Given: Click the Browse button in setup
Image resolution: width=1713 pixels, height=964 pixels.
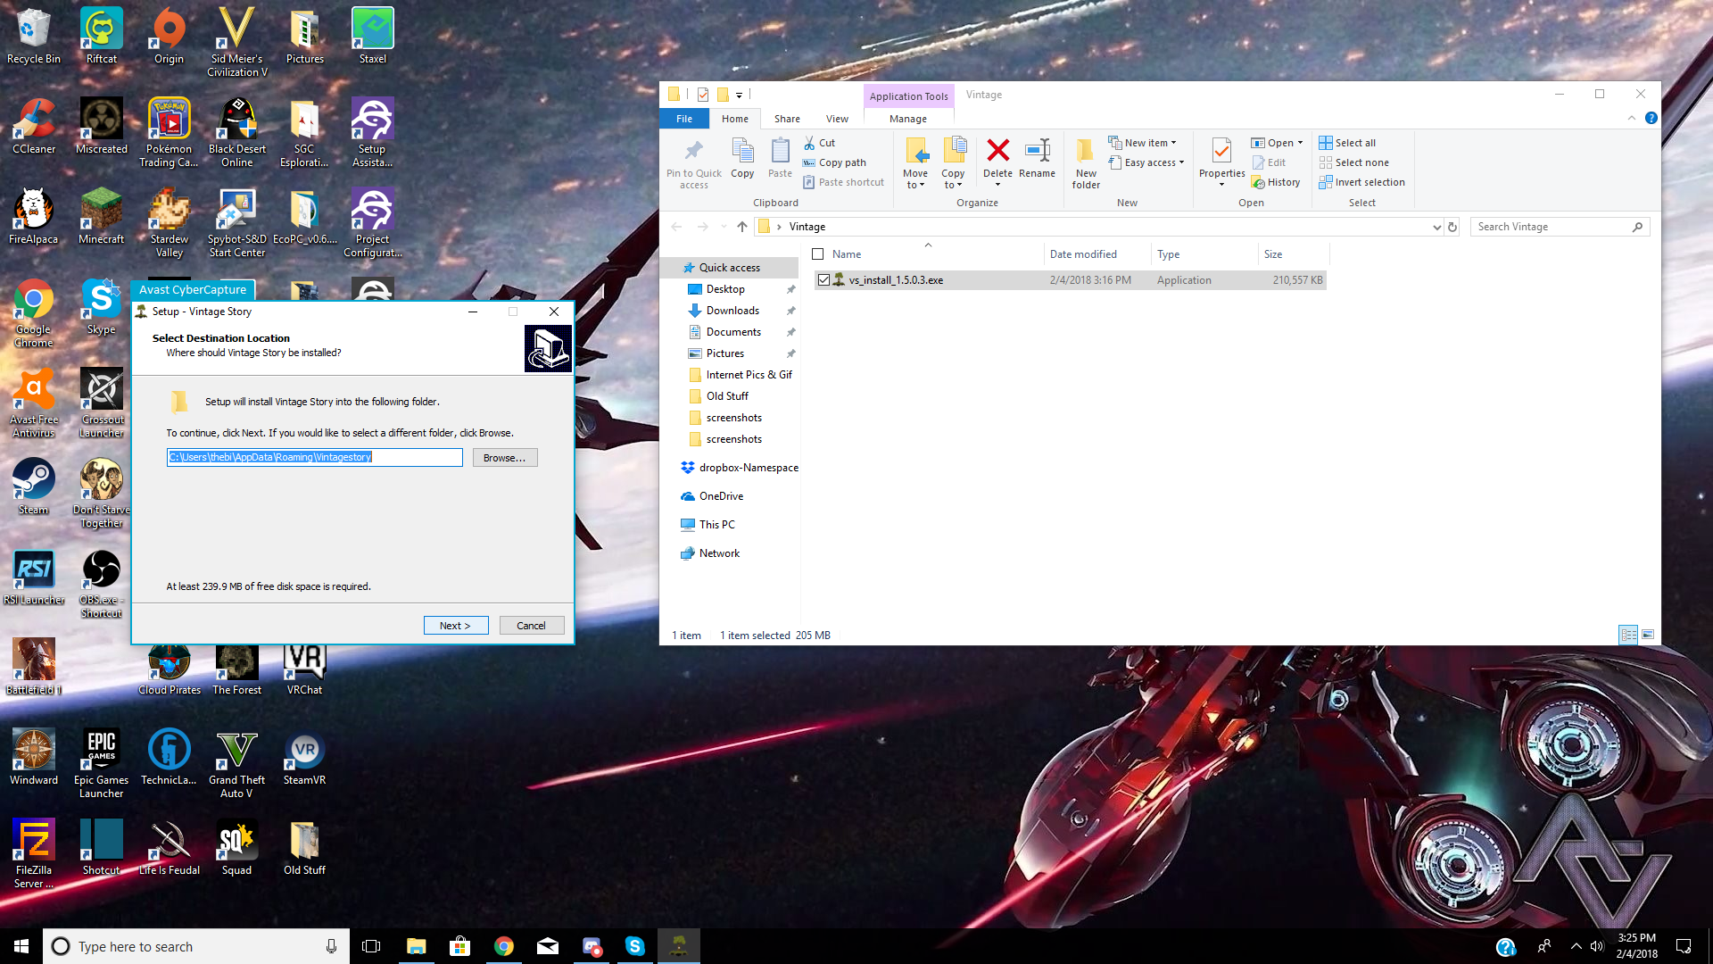Looking at the screenshot, I should click(504, 458).
